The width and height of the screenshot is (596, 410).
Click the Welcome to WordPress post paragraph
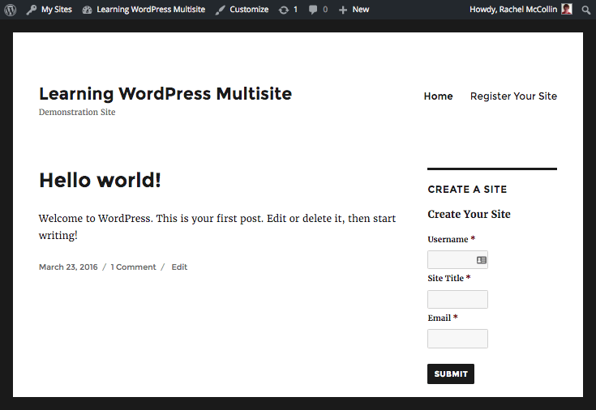217,227
